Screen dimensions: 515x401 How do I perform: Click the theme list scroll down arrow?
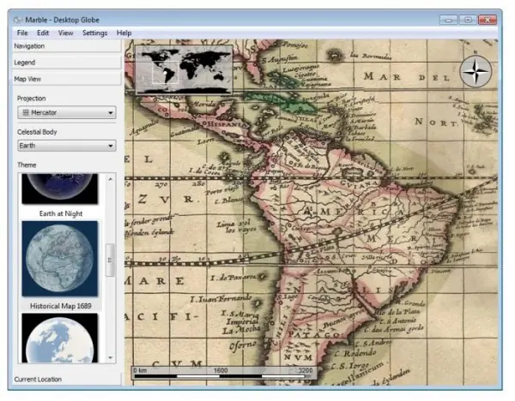[111, 357]
